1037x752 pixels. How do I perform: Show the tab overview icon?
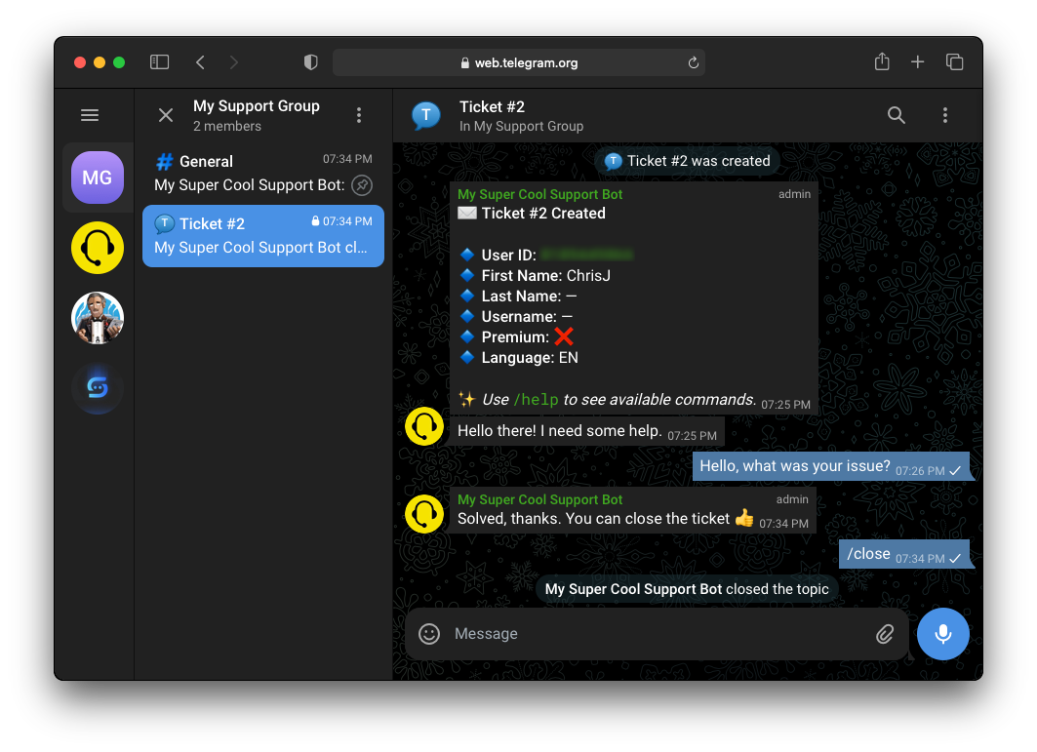coord(954,62)
